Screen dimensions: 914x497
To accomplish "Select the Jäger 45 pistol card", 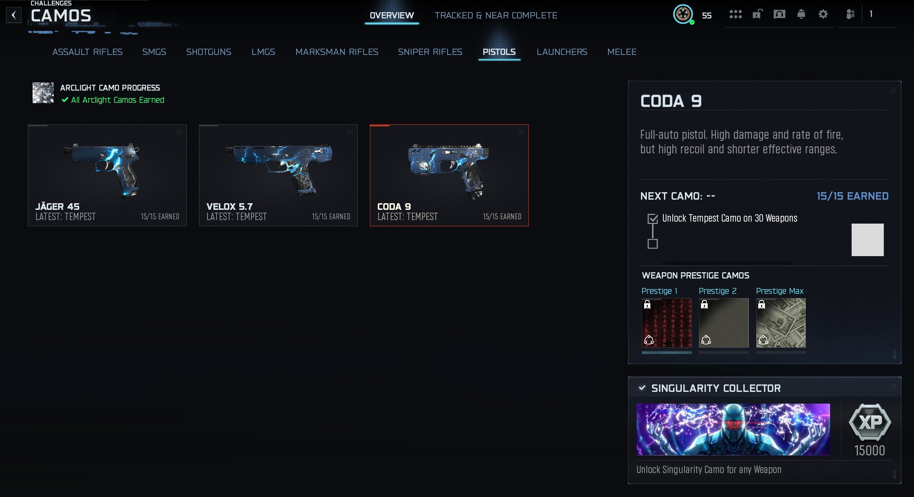I will [x=107, y=175].
